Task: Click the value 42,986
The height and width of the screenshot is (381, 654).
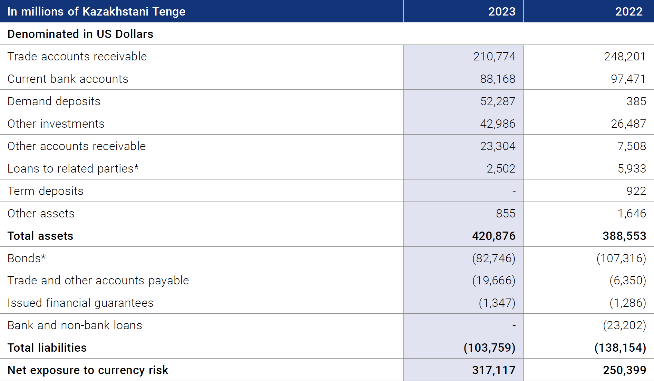Action: pos(498,124)
